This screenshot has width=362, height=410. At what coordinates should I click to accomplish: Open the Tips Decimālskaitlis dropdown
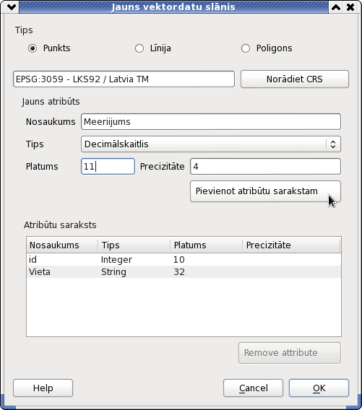pyautogui.click(x=211, y=144)
